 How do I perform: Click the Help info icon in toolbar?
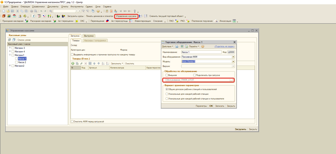[x=98, y=11]
